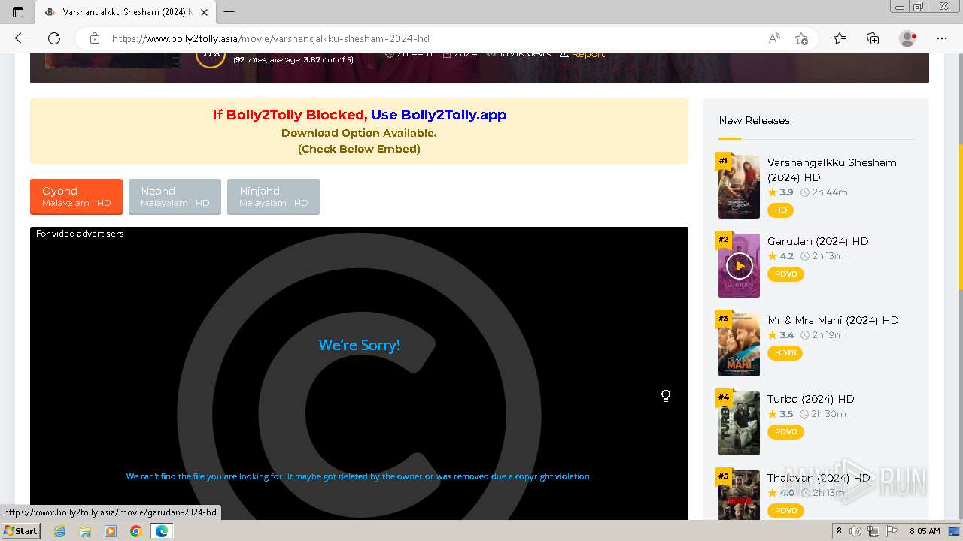This screenshot has width=963, height=541.
Task: Click PDVD badge under Thalavan
Action: (x=785, y=511)
